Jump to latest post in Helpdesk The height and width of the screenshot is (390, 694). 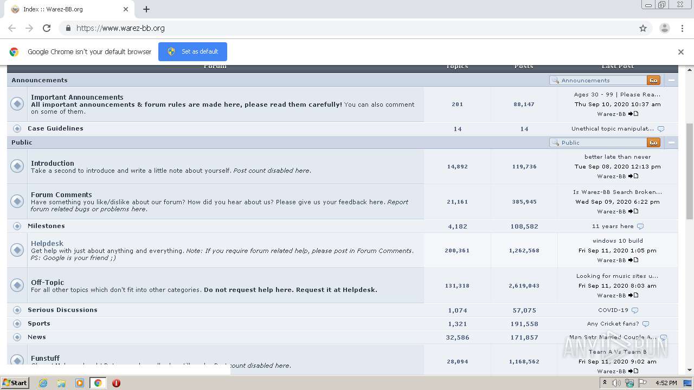click(x=633, y=260)
